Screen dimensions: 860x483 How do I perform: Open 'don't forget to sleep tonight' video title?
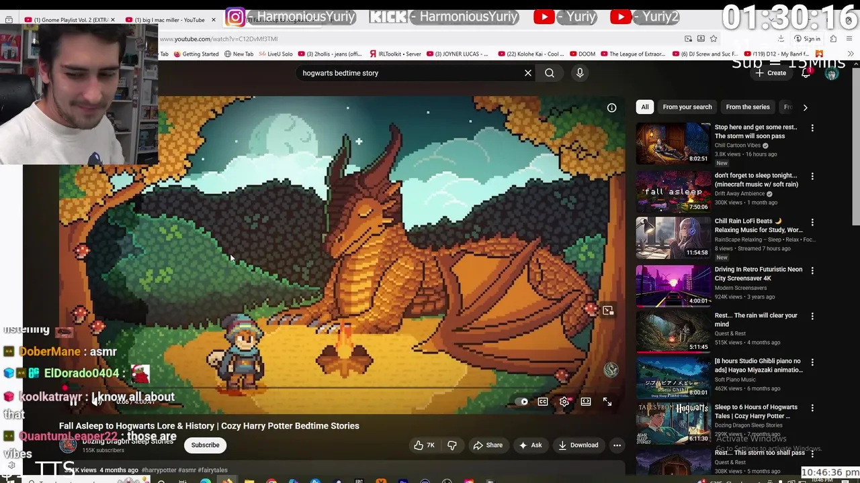pyautogui.click(x=756, y=180)
